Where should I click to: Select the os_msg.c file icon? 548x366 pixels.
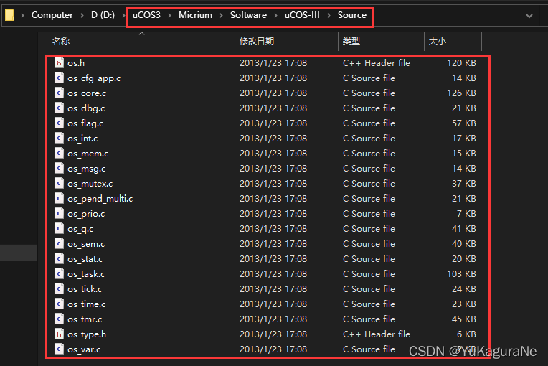coord(59,168)
